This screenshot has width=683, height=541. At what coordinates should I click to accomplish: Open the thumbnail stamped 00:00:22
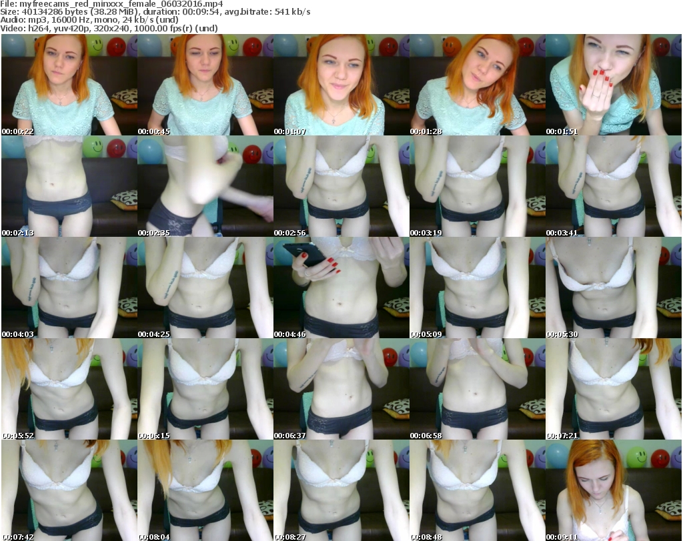click(x=69, y=85)
